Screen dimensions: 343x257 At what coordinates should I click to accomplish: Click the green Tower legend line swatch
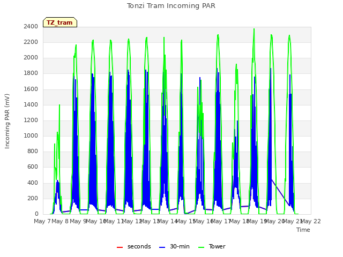point(201,247)
